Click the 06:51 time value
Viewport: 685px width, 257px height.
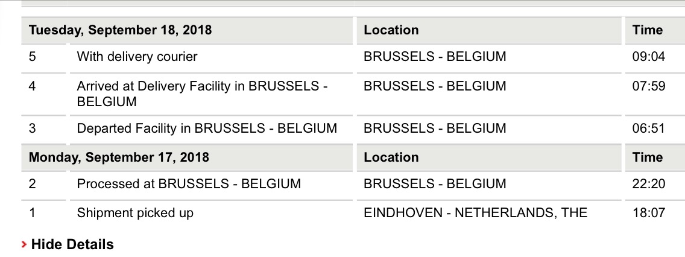point(649,128)
